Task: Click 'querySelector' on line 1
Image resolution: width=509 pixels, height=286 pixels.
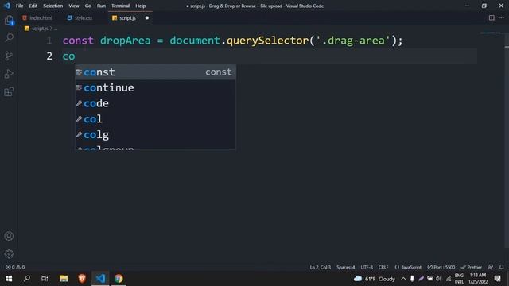Action: pos(268,41)
